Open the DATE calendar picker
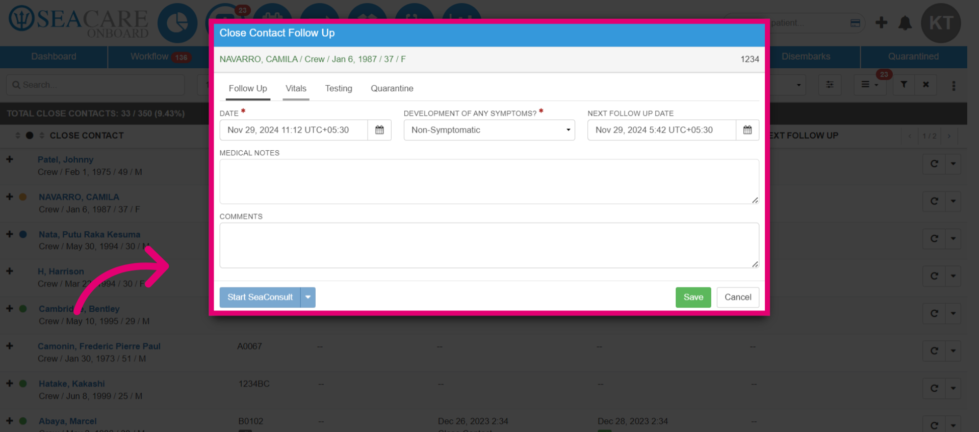 point(379,130)
